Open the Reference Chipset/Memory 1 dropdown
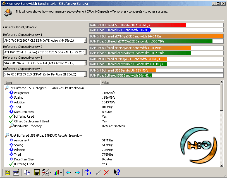The height and width of the screenshot is (178, 227). pos(85,41)
